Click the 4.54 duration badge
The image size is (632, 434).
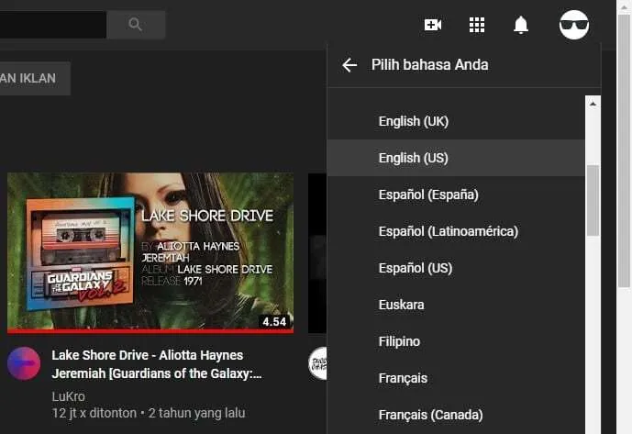pyautogui.click(x=274, y=321)
